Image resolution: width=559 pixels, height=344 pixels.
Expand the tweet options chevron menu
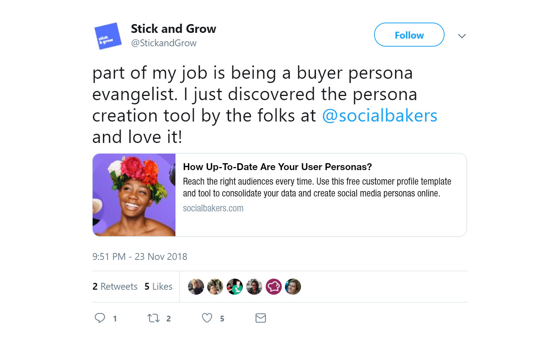click(462, 36)
